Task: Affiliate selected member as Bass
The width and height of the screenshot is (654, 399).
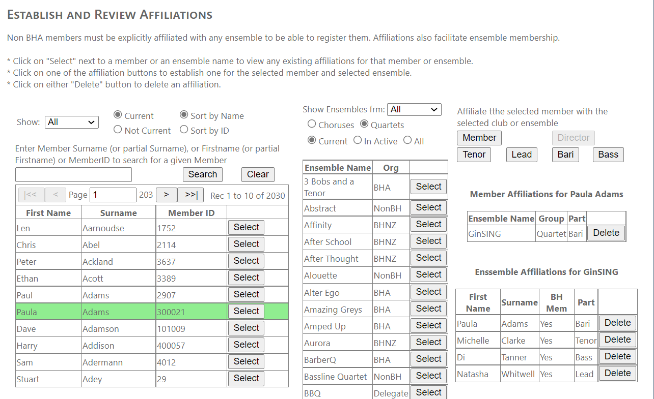Action: point(608,155)
